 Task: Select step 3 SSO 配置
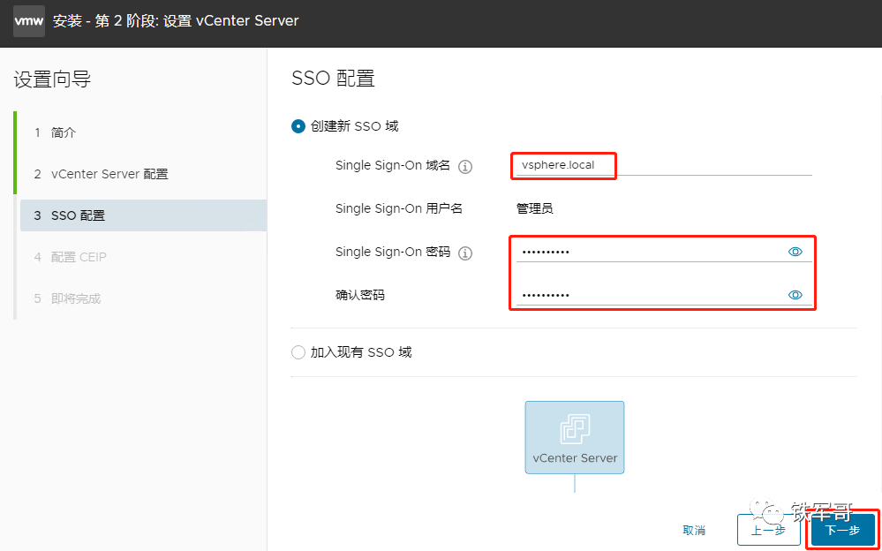pos(143,215)
